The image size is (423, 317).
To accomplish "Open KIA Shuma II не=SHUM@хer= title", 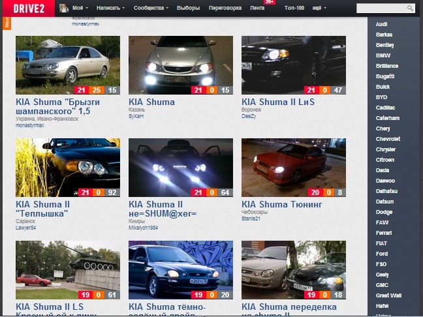I will (163, 209).
